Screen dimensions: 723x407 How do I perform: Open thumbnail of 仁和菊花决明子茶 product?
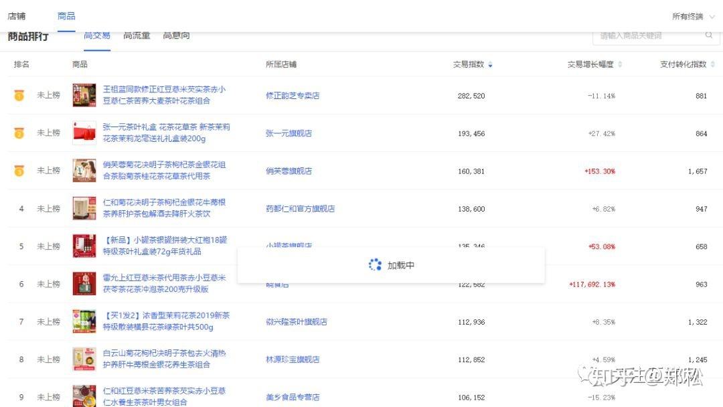84,208
